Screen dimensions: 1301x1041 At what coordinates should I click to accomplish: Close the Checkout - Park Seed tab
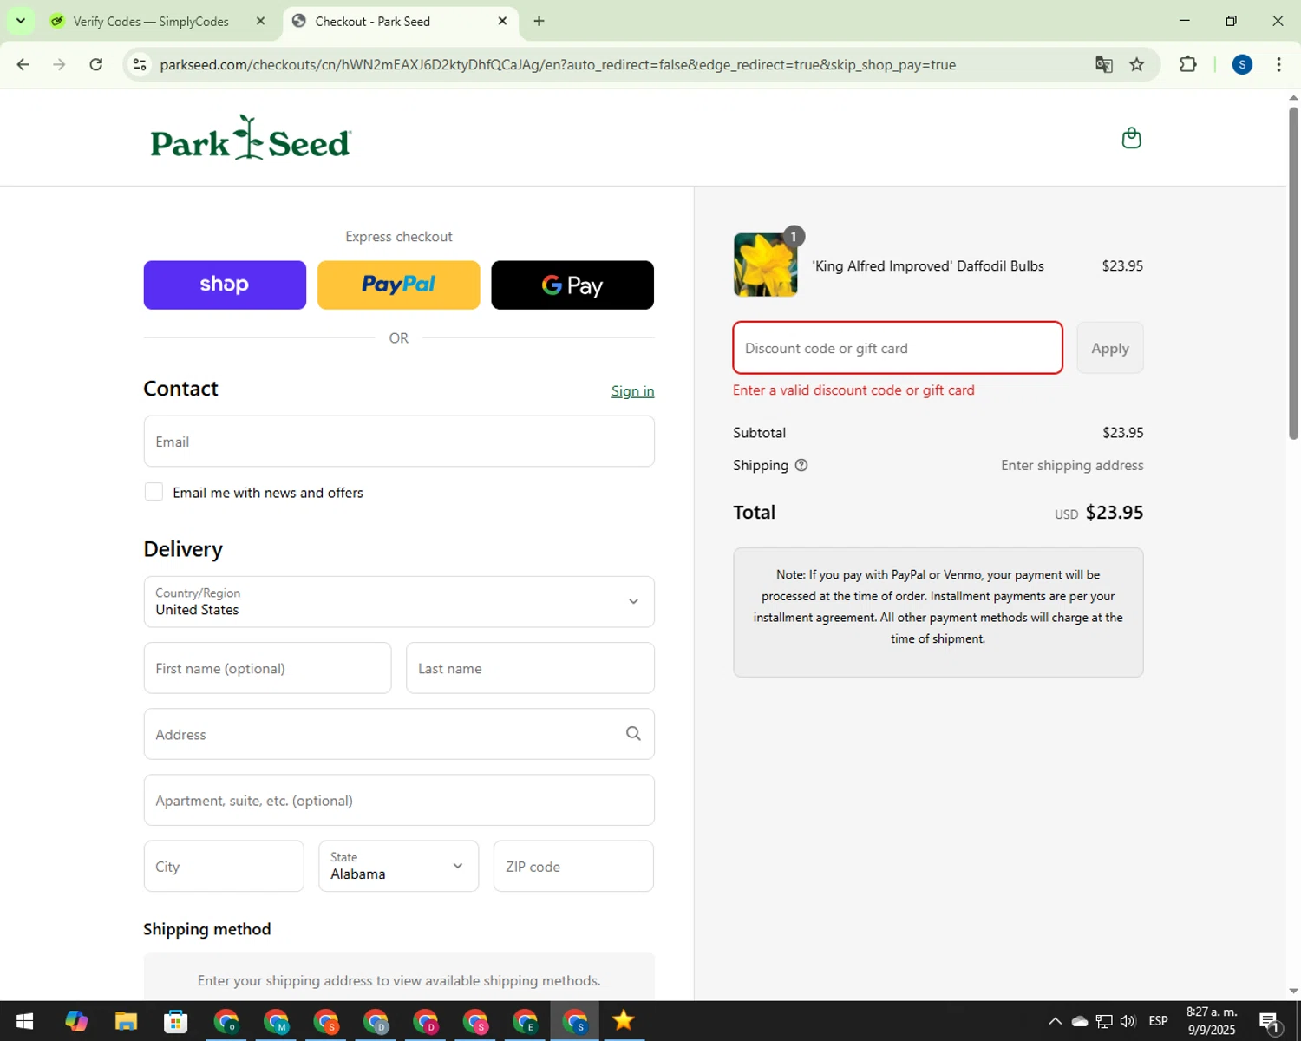[502, 21]
